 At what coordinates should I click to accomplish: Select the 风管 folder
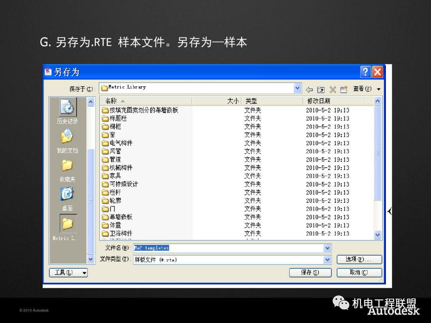click(111, 151)
